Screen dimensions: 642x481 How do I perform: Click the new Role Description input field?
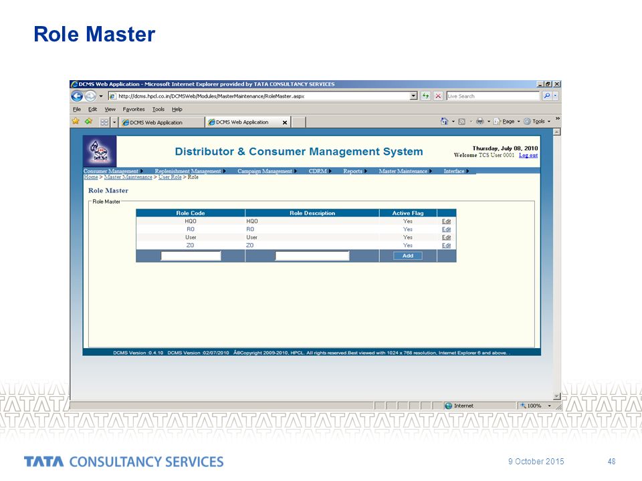tap(312, 256)
